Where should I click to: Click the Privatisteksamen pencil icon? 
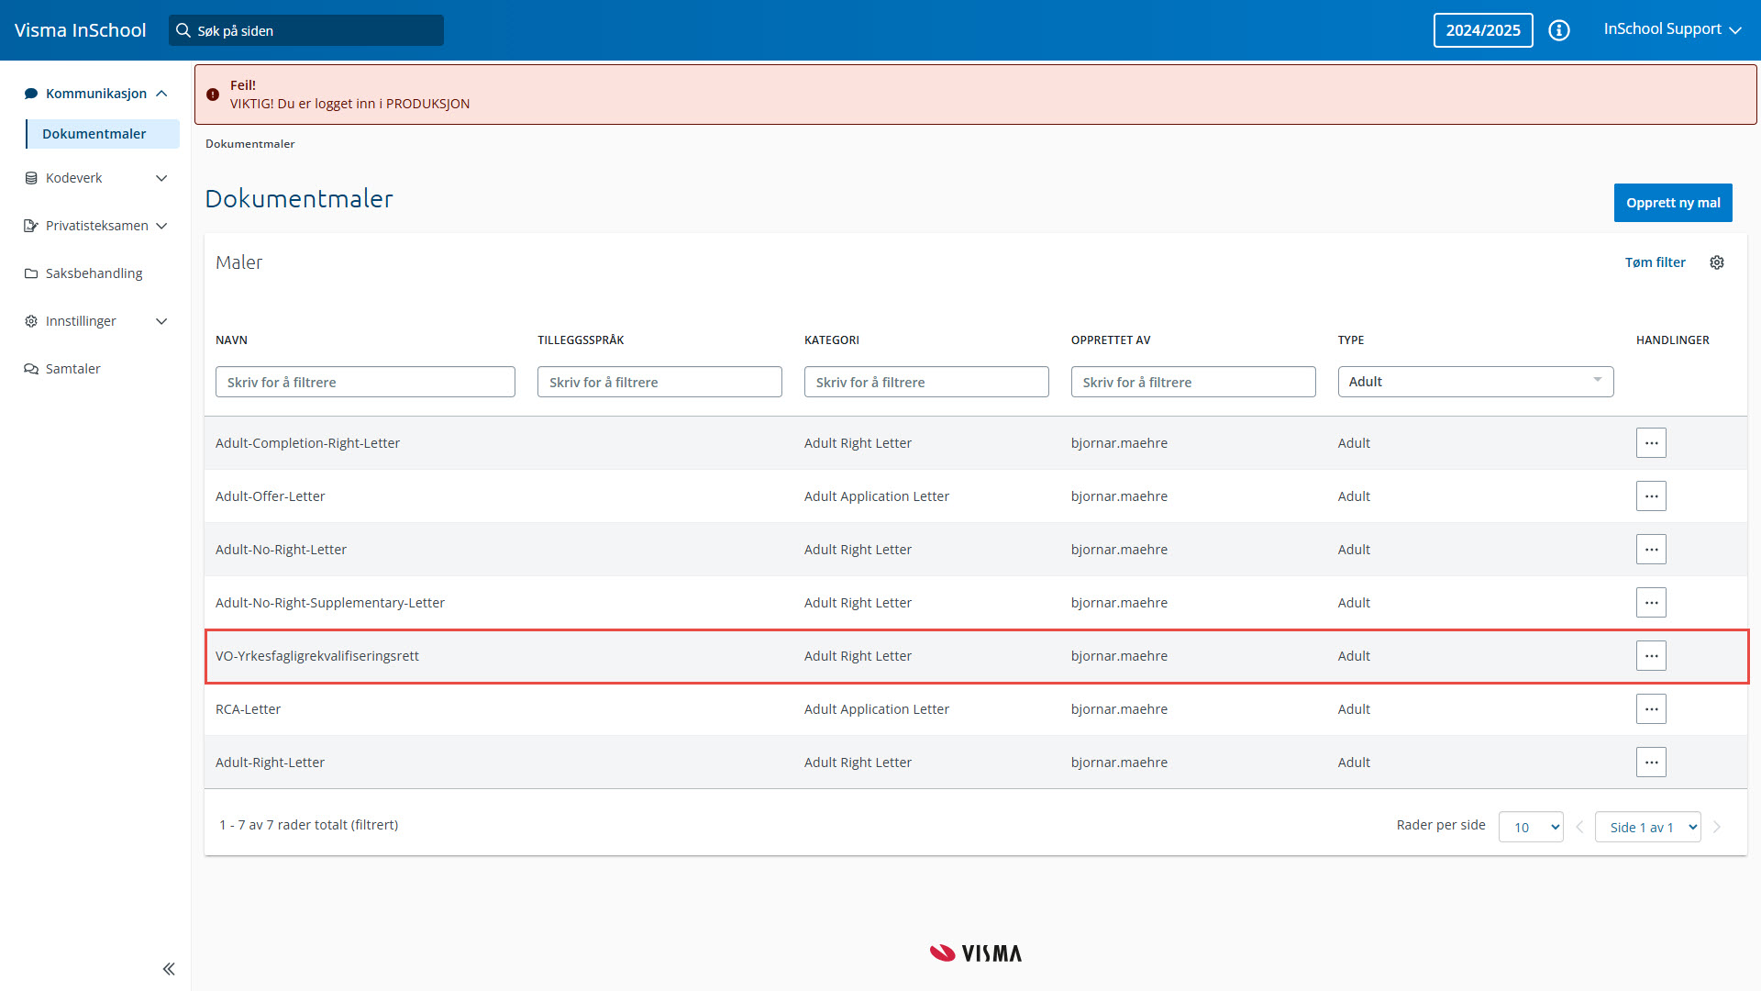click(31, 226)
